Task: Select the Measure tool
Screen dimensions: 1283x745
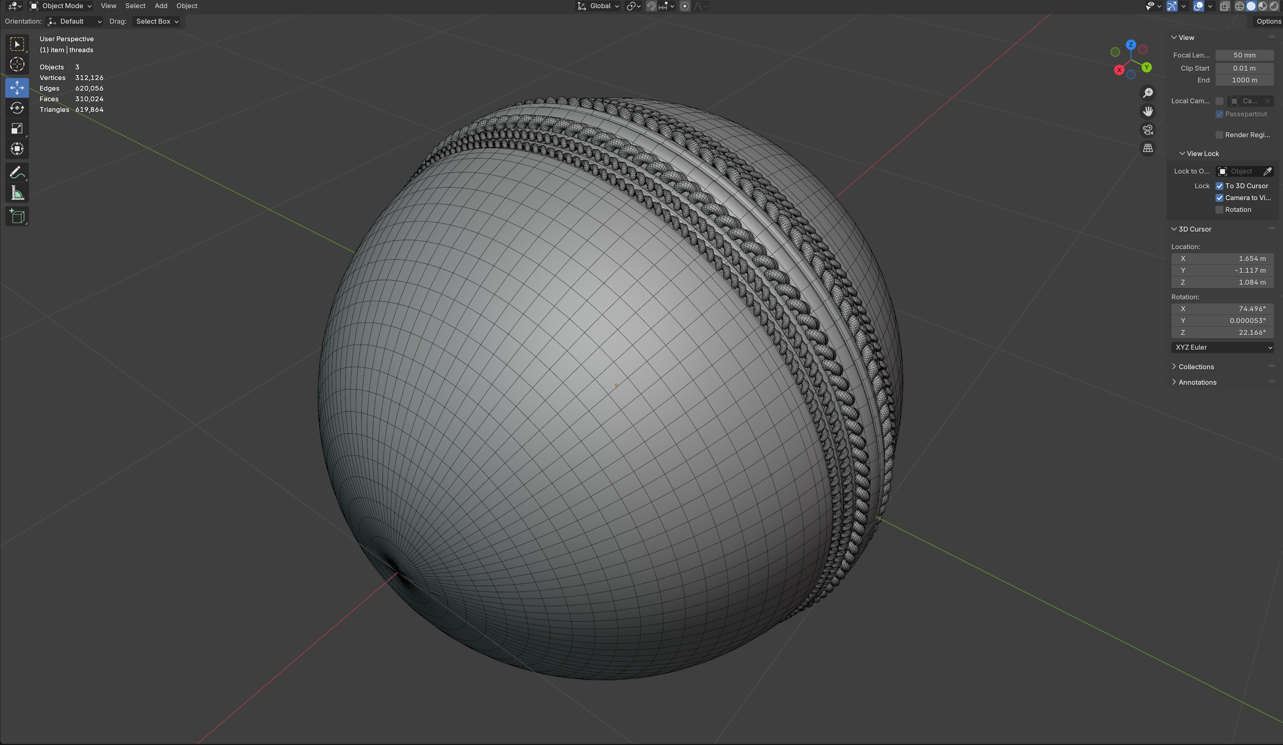Action: (x=17, y=193)
